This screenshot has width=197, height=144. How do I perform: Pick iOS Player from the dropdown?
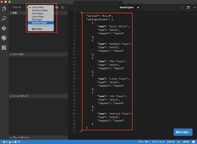pyautogui.click(x=41, y=20)
